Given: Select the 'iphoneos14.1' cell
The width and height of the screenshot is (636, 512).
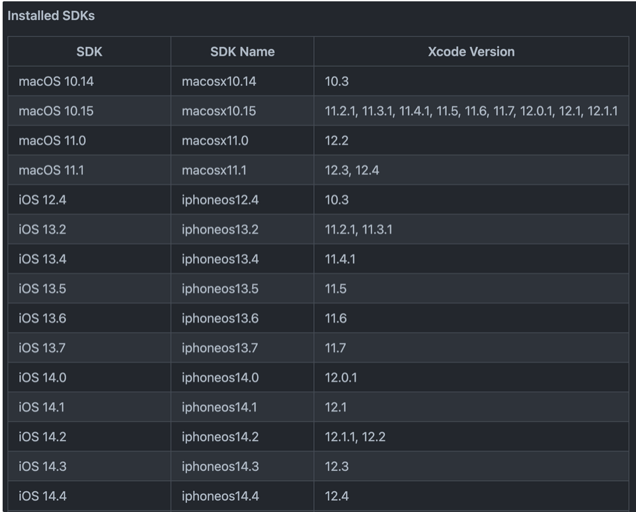Looking at the screenshot, I should [242, 407].
